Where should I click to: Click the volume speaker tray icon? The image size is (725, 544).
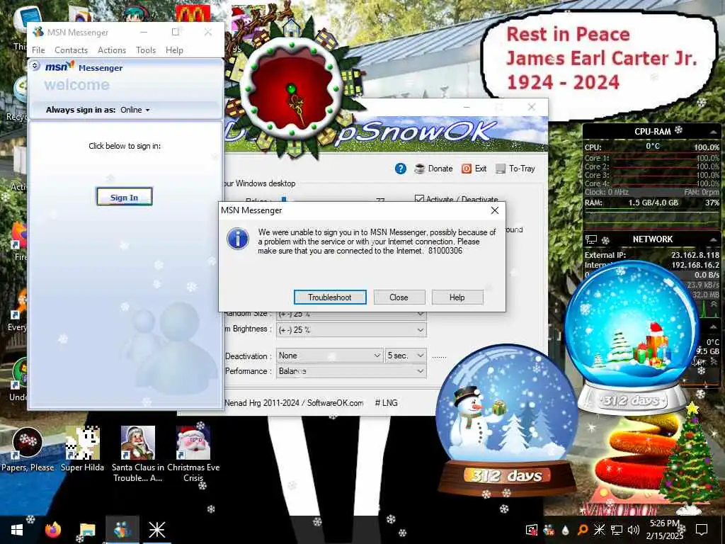click(x=634, y=530)
